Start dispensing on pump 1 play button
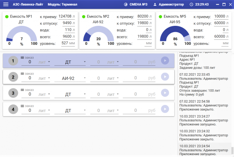 tap(165, 61)
